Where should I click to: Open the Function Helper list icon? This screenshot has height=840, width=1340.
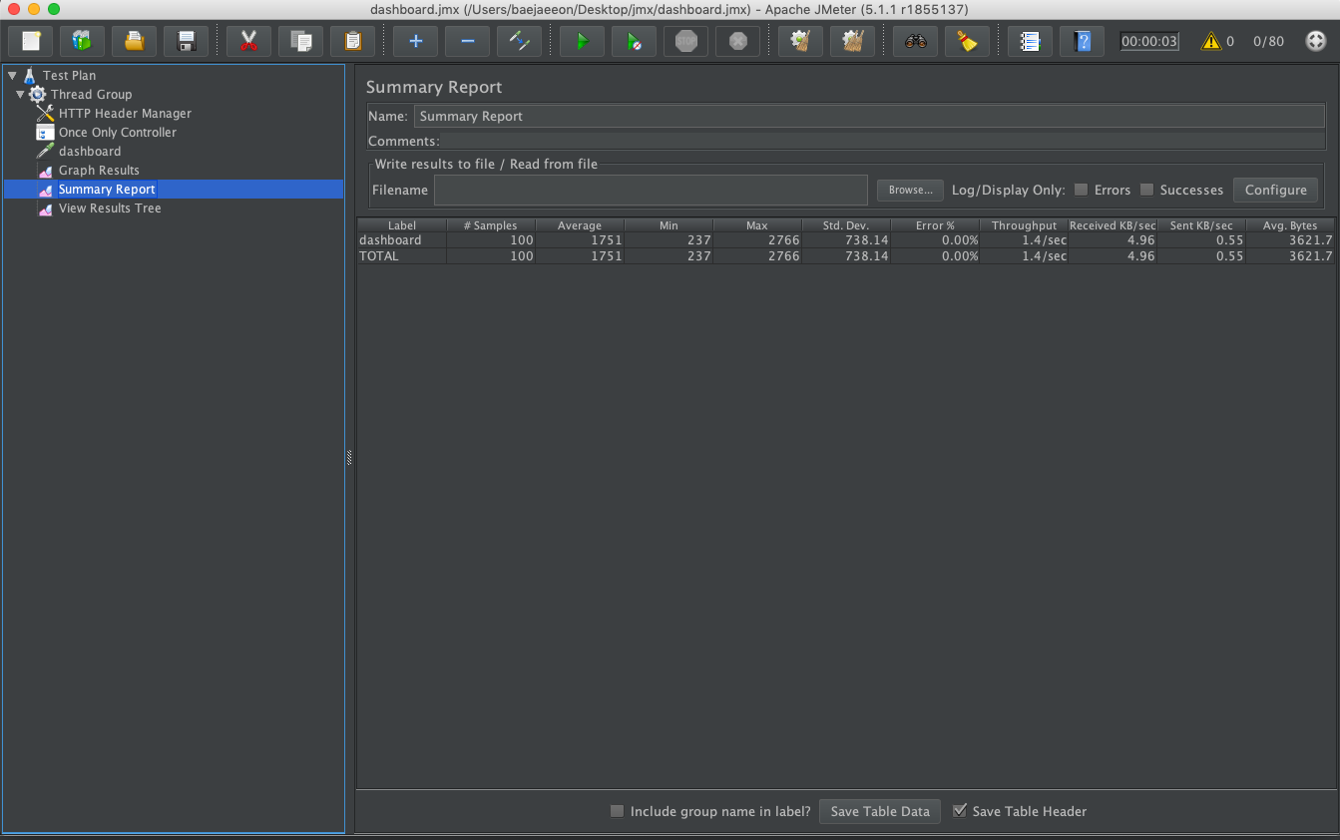1030,41
